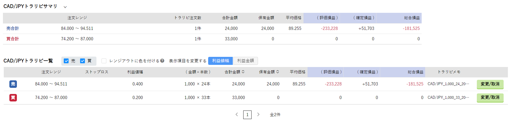Sort by 合計金額 column arrows
Viewport: 513px width, 122px height.
[x=243, y=72]
